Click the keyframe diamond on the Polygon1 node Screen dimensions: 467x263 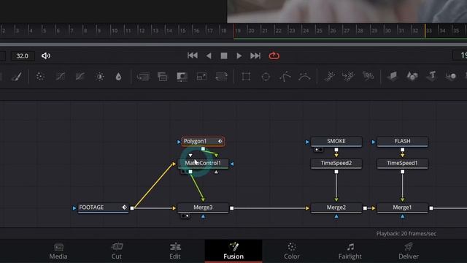220,141
